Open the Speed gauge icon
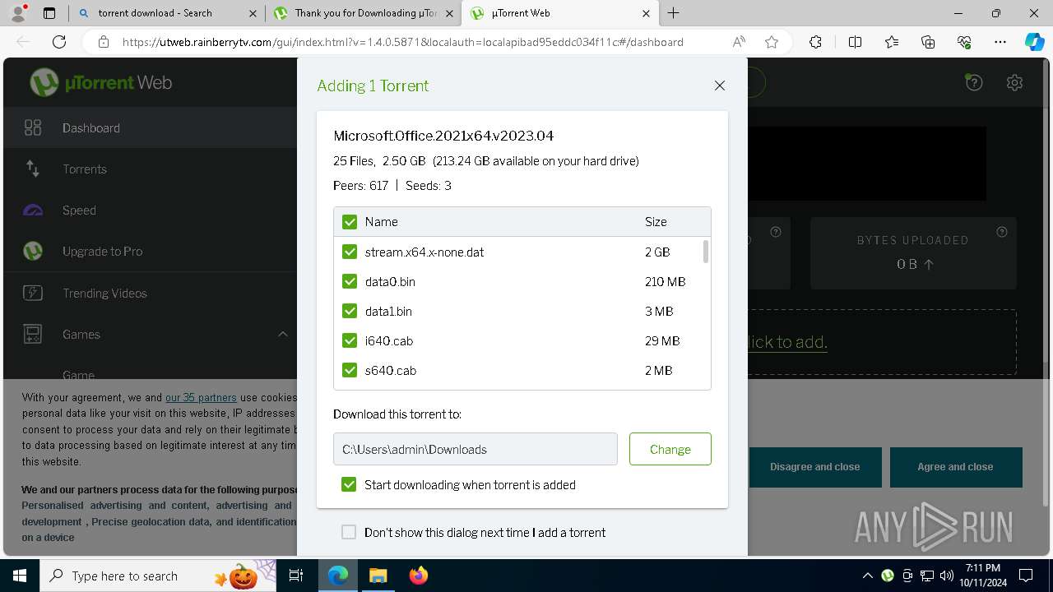This screenshot has width=1053, height=592. pos(33,210)
